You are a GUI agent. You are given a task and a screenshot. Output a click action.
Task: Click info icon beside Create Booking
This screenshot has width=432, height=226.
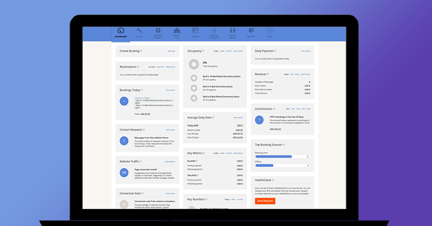pos(141,51)
